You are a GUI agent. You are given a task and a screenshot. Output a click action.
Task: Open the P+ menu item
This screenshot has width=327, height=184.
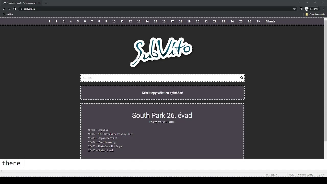[x=258, y=21]
